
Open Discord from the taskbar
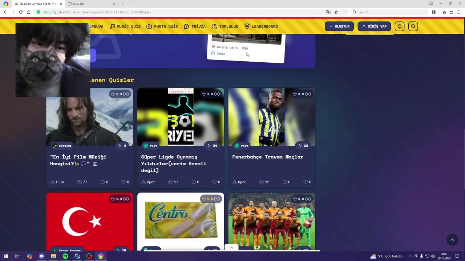tap(41, 256)
